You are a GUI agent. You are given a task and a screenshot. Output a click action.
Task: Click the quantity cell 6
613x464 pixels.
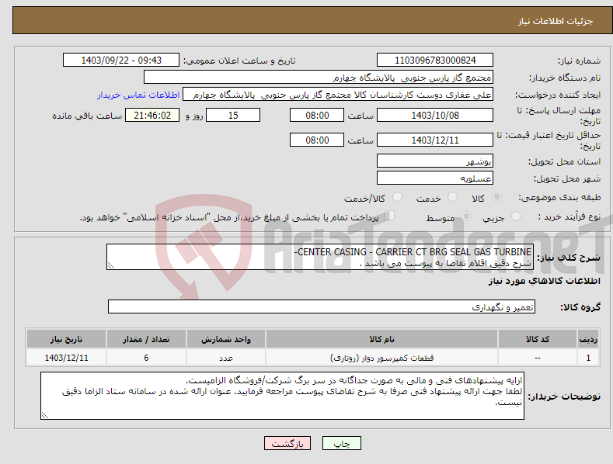(x=146, y=358)
